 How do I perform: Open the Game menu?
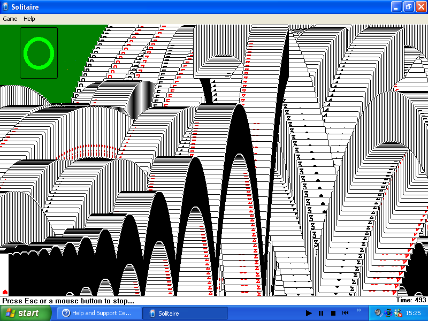pos(10,19)
